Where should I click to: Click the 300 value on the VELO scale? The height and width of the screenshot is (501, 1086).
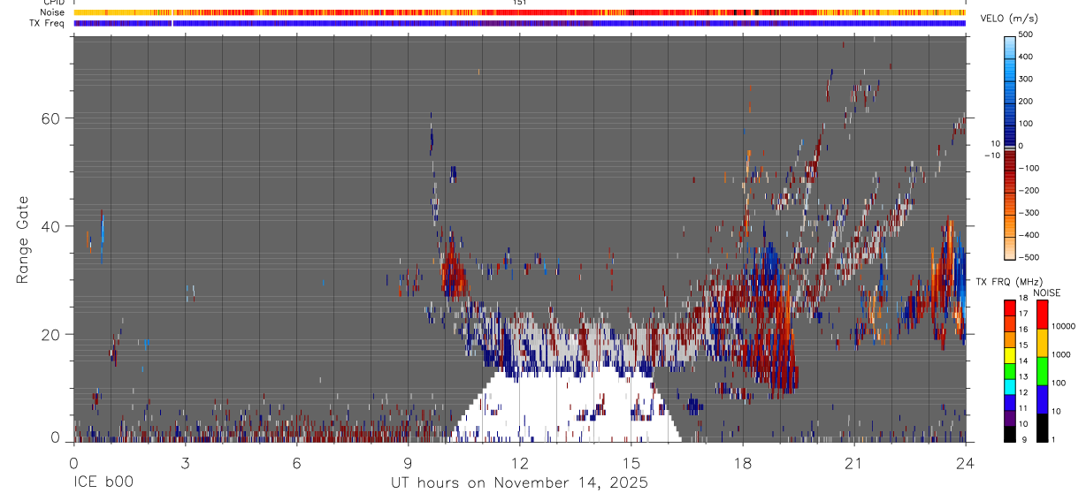coord(1027,79)
